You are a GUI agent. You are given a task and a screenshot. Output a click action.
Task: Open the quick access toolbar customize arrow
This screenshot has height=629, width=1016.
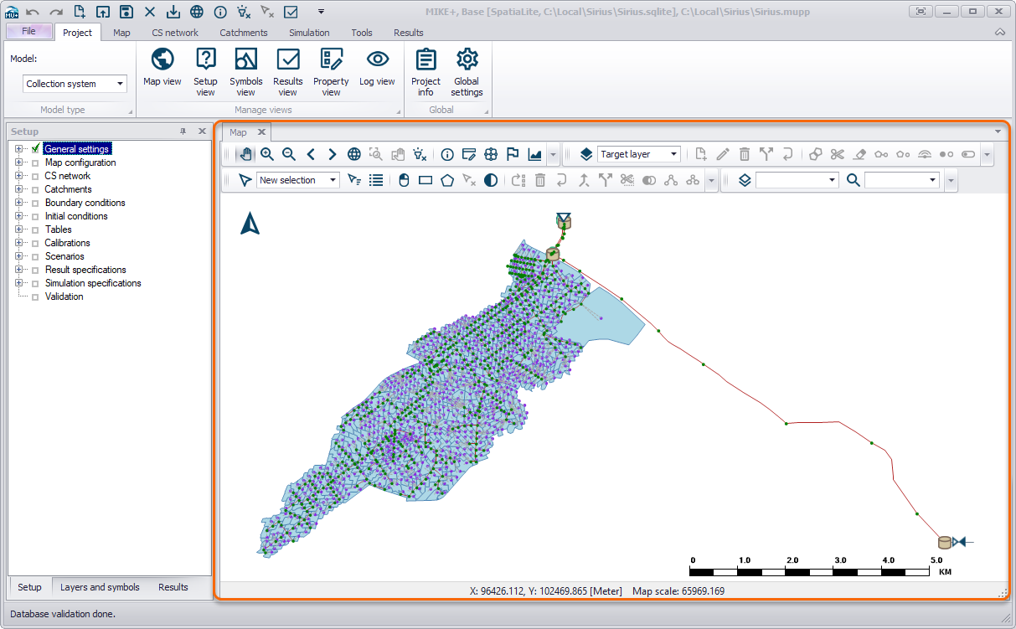click(x=320, y=12)
